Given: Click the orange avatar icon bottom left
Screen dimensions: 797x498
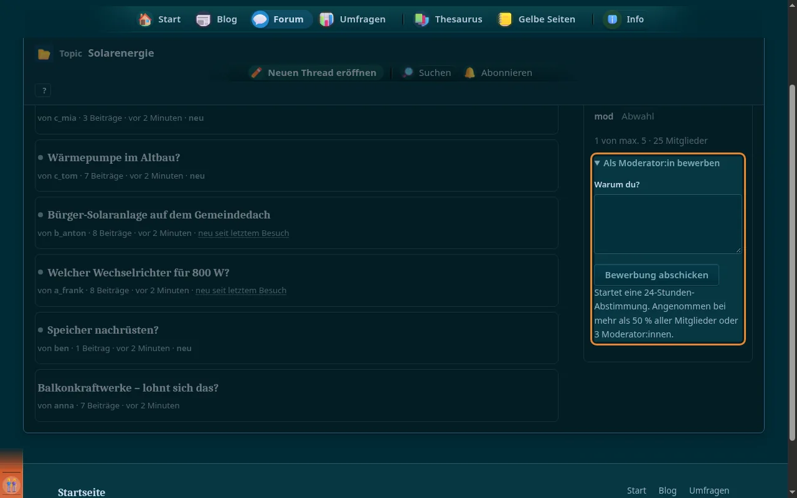Looking at the screenshot, I should 11,484.
